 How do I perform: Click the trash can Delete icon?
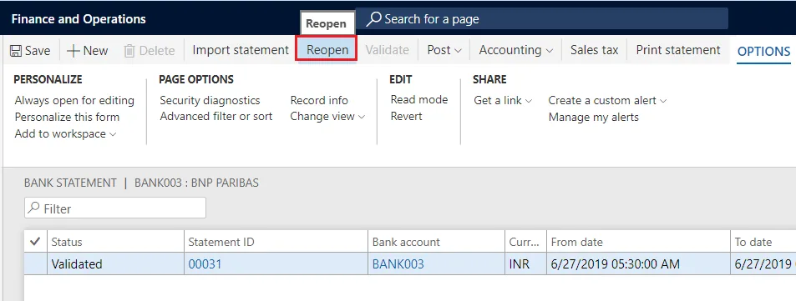click(x=129, y=51)
